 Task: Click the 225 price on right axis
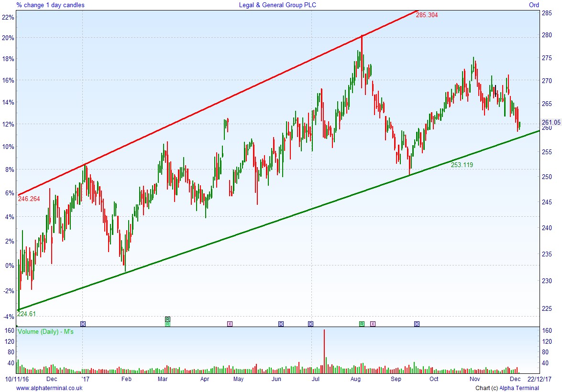(547, 308)
